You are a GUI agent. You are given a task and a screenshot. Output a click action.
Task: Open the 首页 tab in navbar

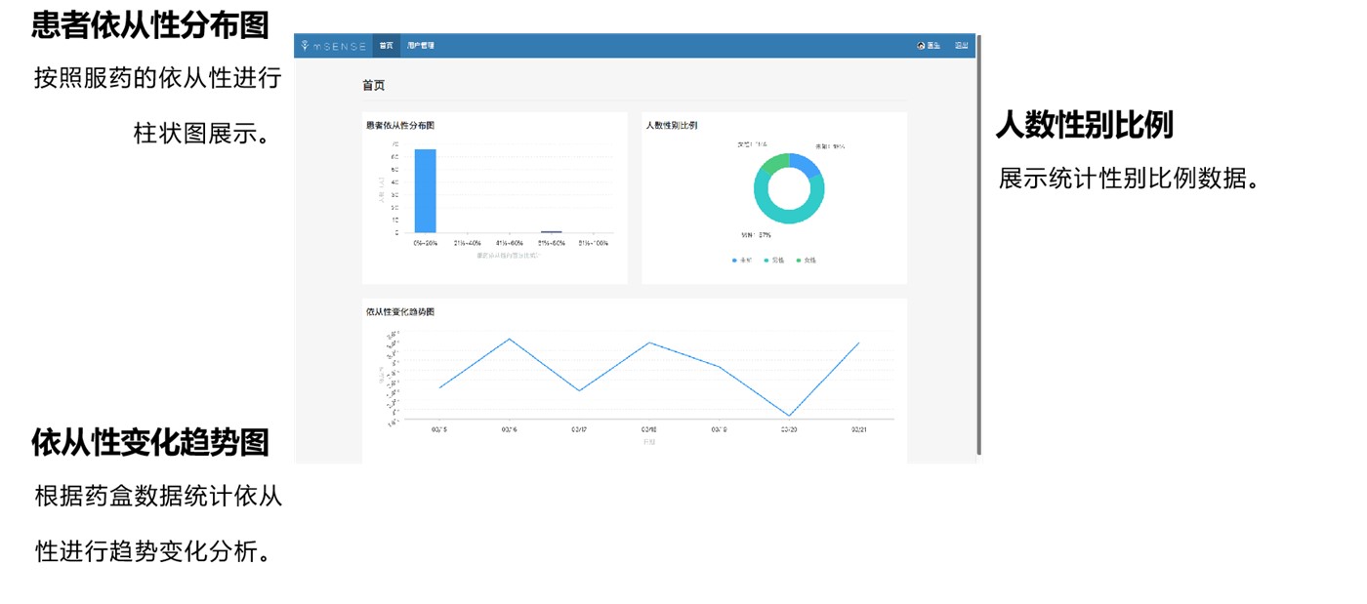tap(387, 46)
